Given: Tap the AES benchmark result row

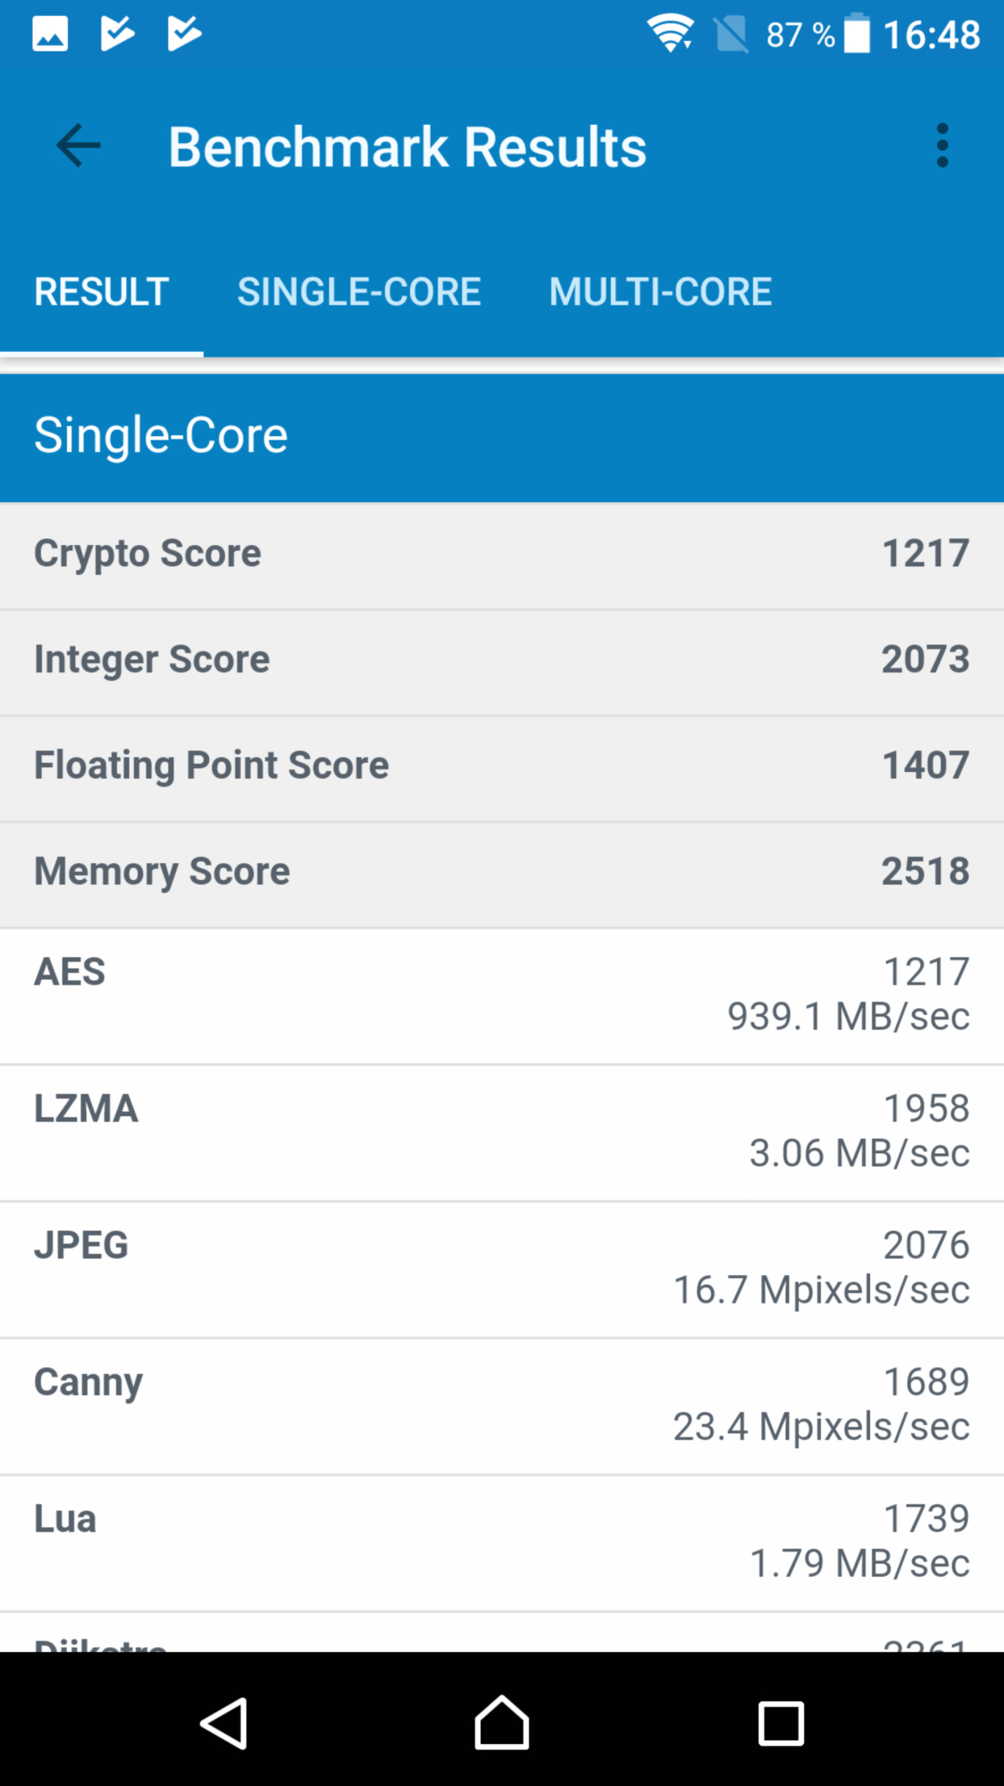Looking at the screenshot, I should (502, 995).
